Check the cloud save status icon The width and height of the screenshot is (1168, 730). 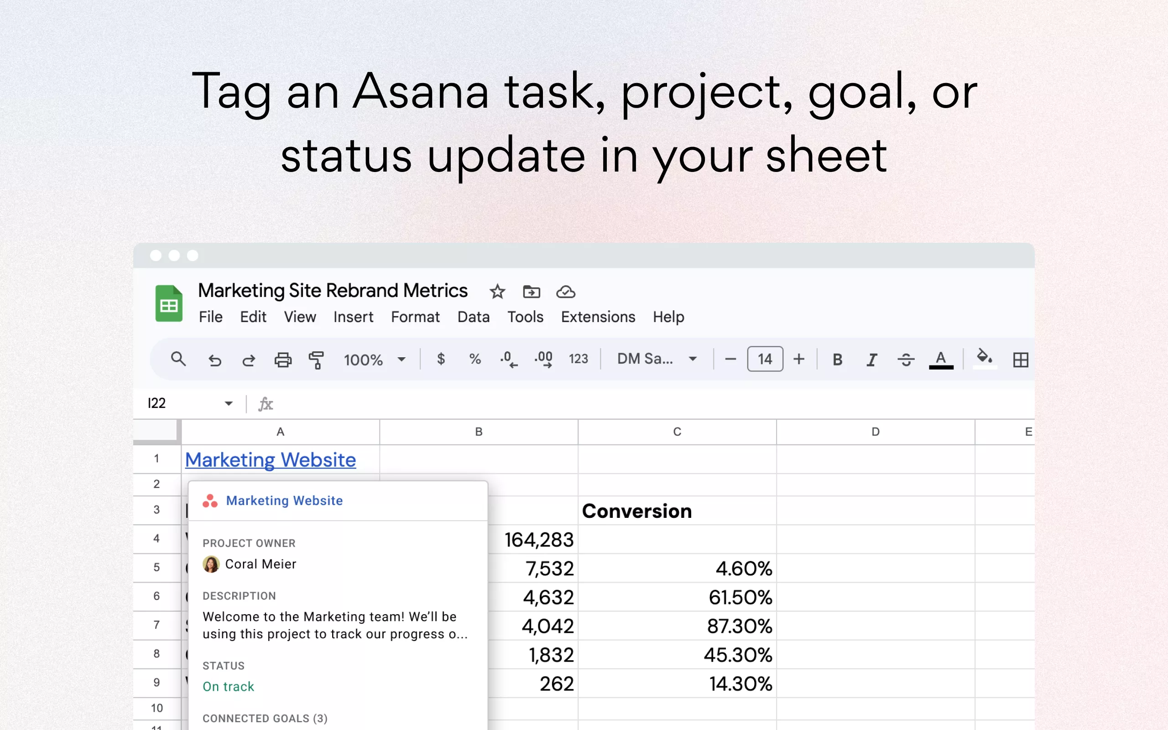click(x=566, y=292)
